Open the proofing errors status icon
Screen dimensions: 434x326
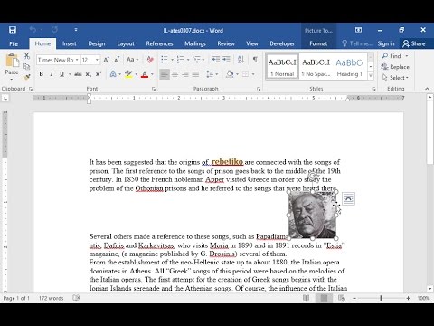[x=76, y=298]
